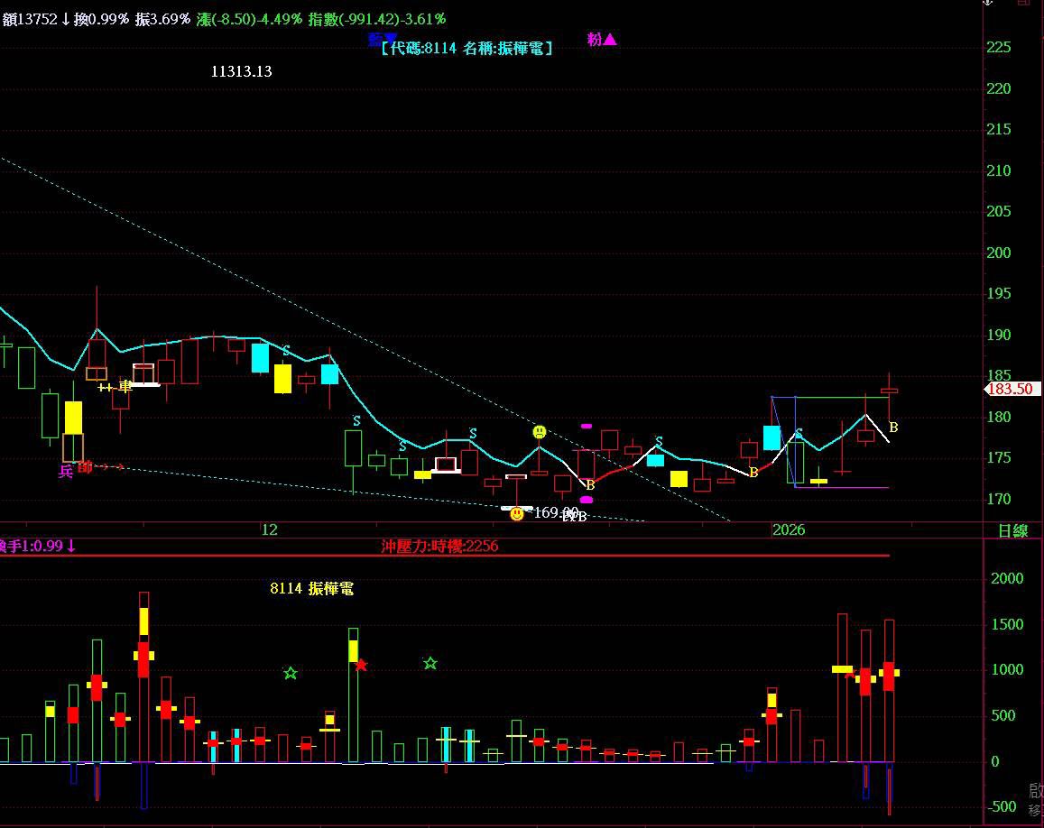Click the 190 price axis label
This screenshot has width=1044, height=828.
999,335
